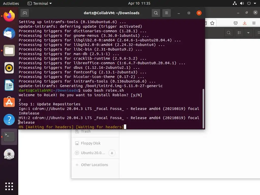
Task: Open the network status icon in top bar
Action: (x=235, y=3)
